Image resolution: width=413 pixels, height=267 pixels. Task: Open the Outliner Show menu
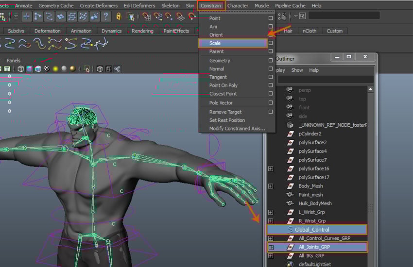click(x=297, y=70)
